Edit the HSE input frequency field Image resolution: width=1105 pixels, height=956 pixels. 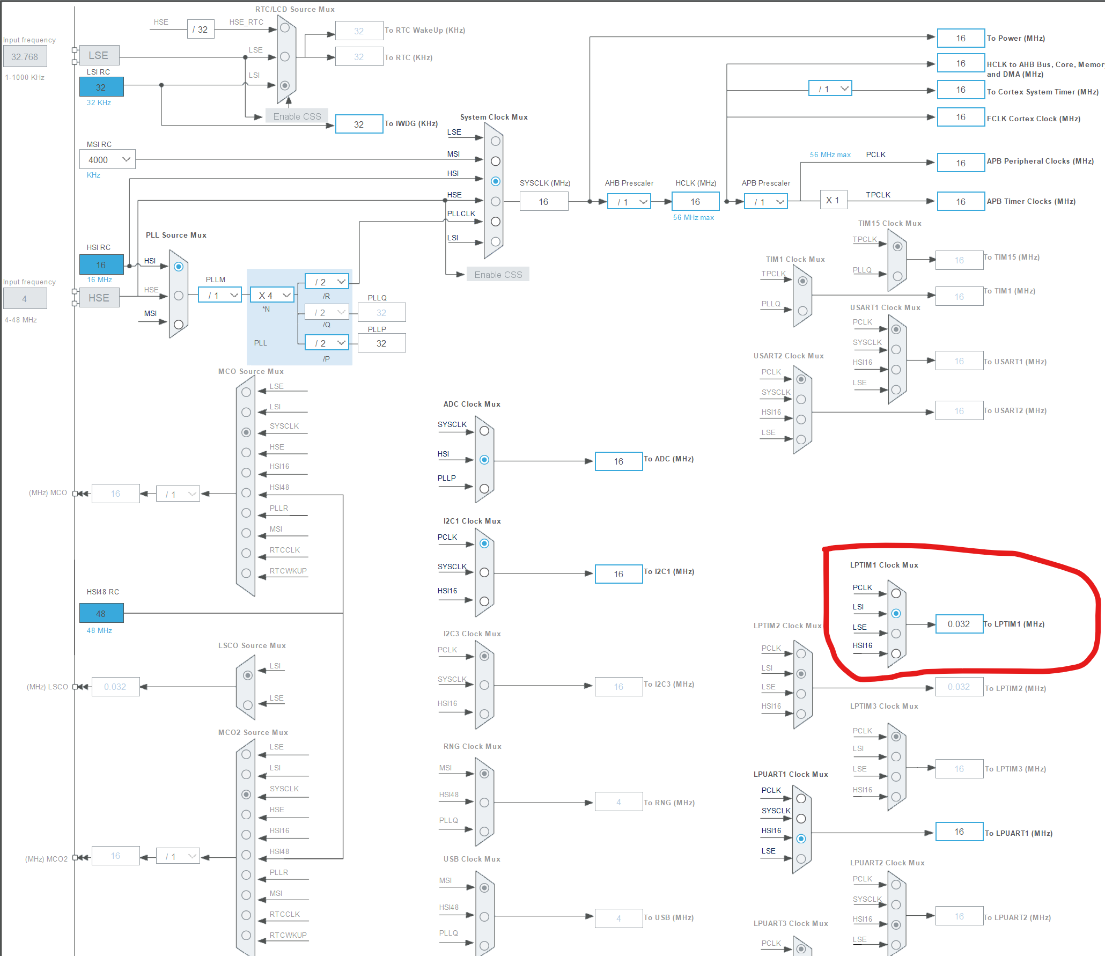[25, 298]
